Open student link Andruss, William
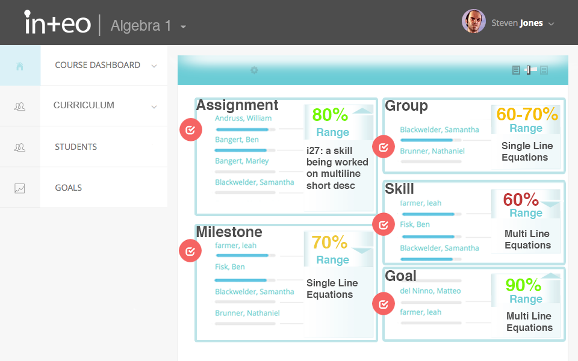The height and width of the screenshot is (361, 578). pos(243,119)
